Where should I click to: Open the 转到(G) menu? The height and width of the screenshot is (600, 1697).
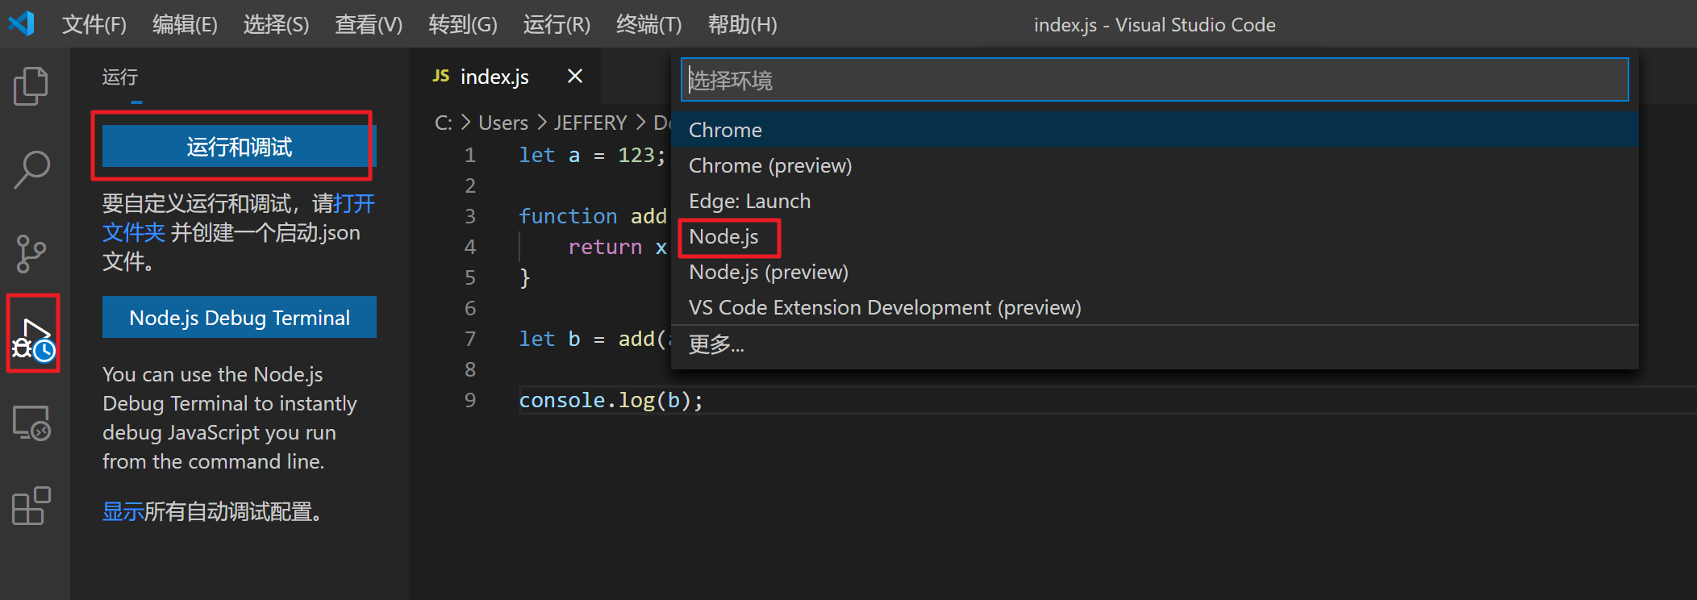pyautogui.click(x=463, y=24)
